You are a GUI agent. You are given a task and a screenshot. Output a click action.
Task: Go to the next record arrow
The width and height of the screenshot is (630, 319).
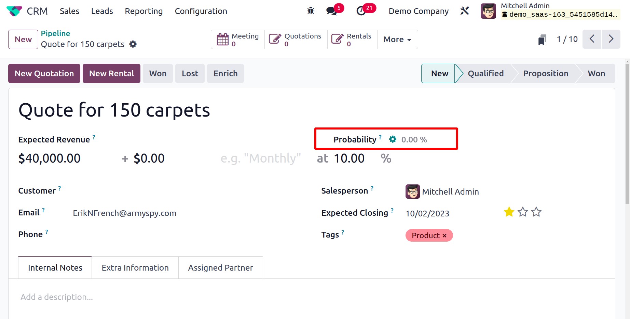pos(611,39)
